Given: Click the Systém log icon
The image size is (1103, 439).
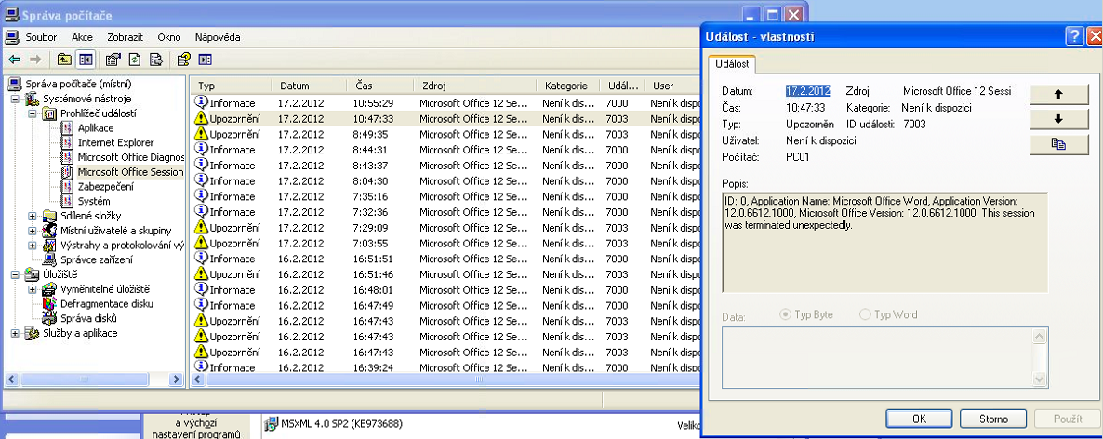Looking at the screenshot, I should click(68, 201).
